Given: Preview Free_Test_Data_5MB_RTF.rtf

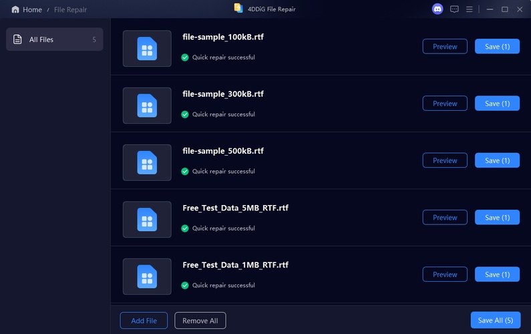Looking at the screenshot, I should pos(445,217).
